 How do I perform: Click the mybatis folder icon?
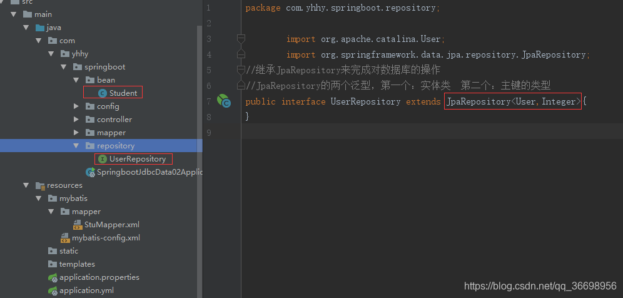53,198
